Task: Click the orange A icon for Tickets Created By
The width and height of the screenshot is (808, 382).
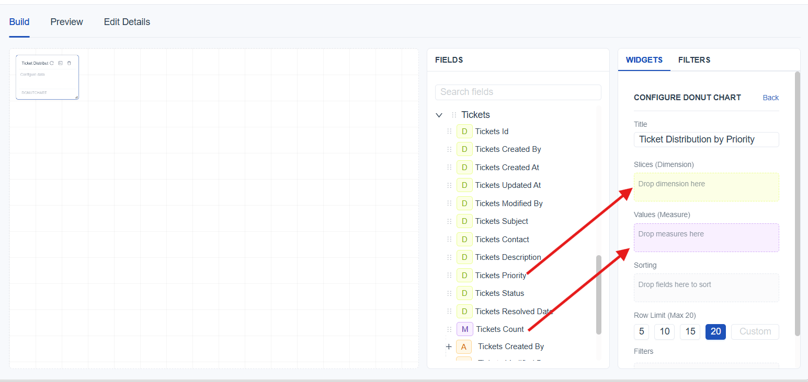Action: tap(463, 347)
